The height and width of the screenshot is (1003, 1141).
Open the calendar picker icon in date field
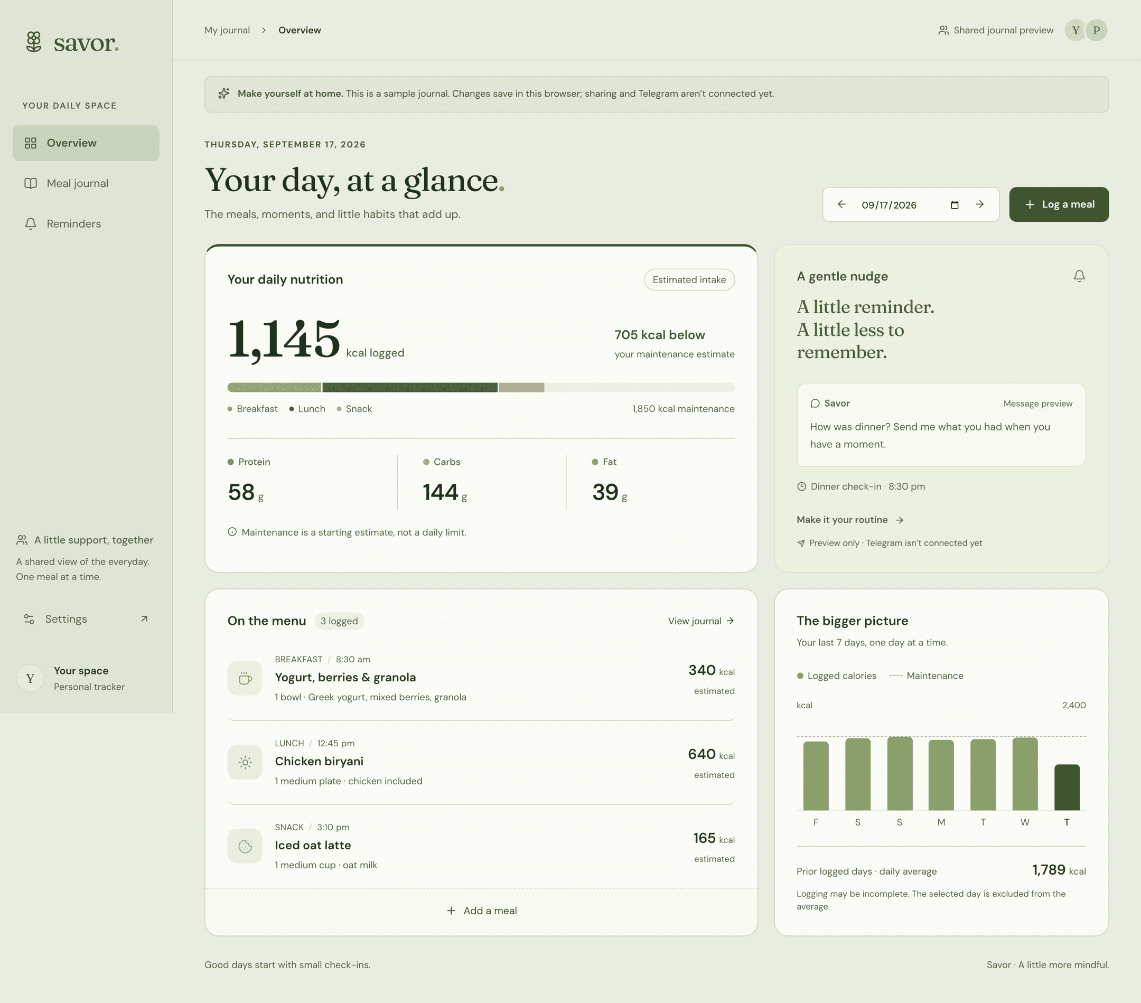pyautogui.click(x=955, y=205)
